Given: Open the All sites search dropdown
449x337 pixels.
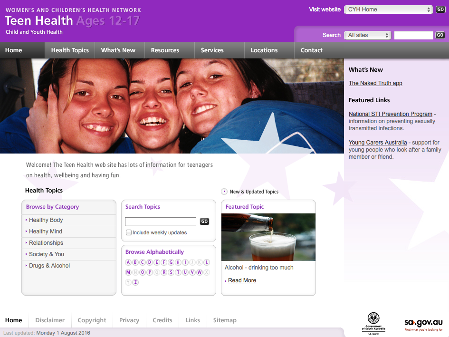Looking at the screenshot, I should point(368,35).
